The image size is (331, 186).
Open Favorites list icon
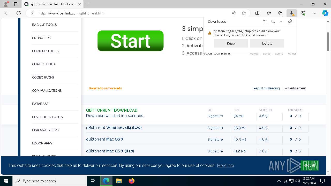pos(269,13)
